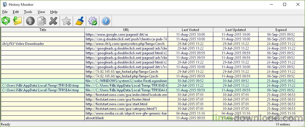The height and width of the screenshot is (127, 305).
Task: Select the nvidia.co.uk eve-gfe URL
Action: pyautogui.click(x=126, y=113)
